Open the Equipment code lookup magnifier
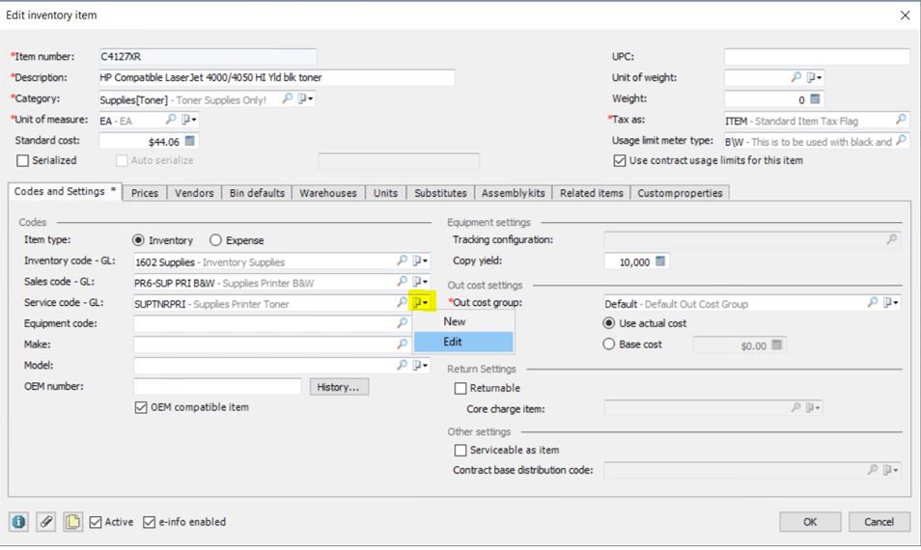Screen dimensions: 921x550 point(402,323)
